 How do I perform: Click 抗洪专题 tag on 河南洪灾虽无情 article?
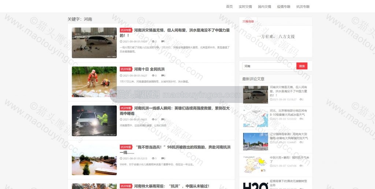pyautogui.click(x=126, y=30)
